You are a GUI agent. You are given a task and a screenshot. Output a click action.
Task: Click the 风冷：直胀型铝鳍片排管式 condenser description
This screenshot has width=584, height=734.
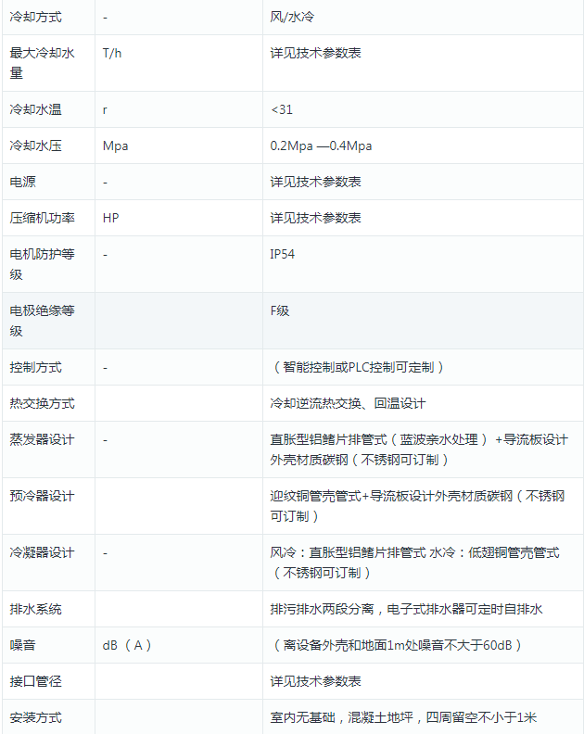point(414,563)
